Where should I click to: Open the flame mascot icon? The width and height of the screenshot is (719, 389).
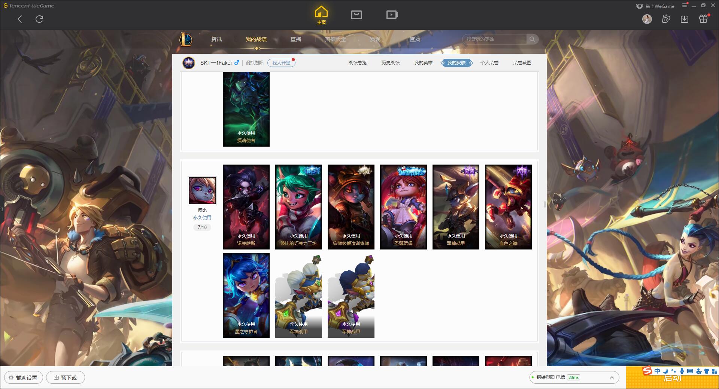coord(666,19)
